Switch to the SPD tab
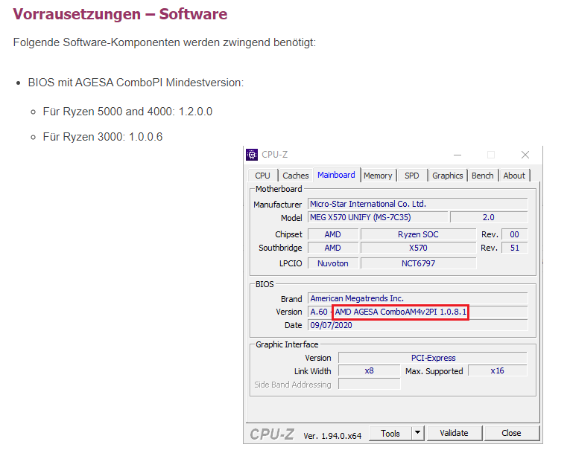This screenshot has height=456, width=570. click(x=411, y=176)
